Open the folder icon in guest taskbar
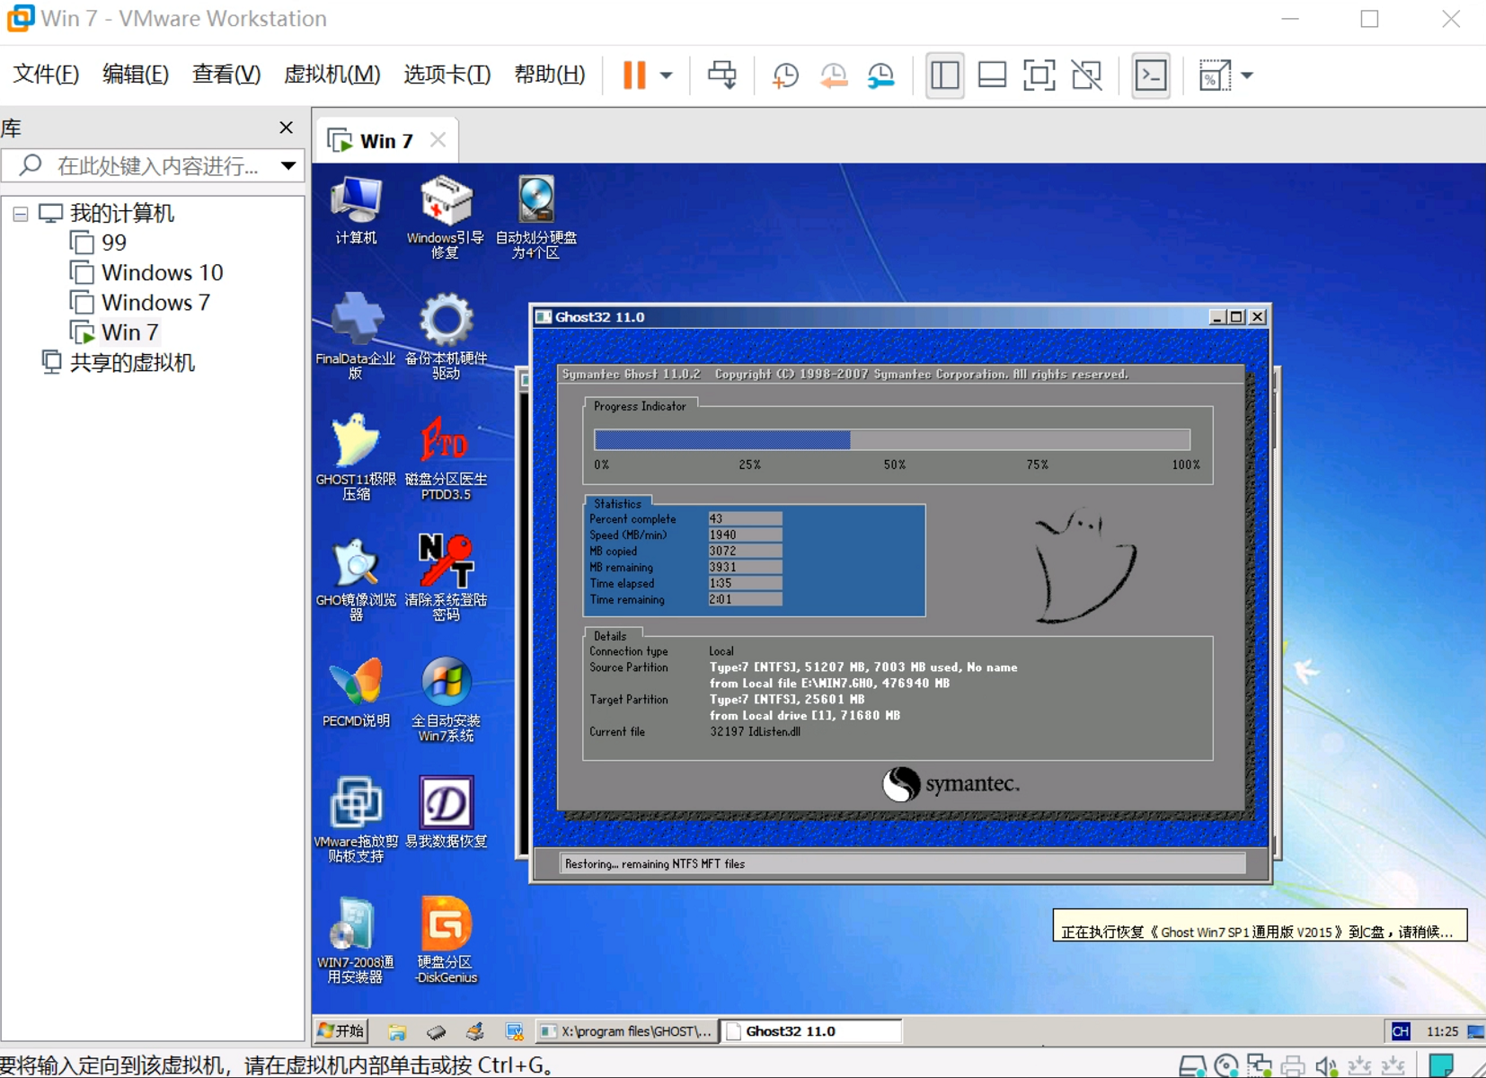 pyautogui.click(x=397, y=1031)
